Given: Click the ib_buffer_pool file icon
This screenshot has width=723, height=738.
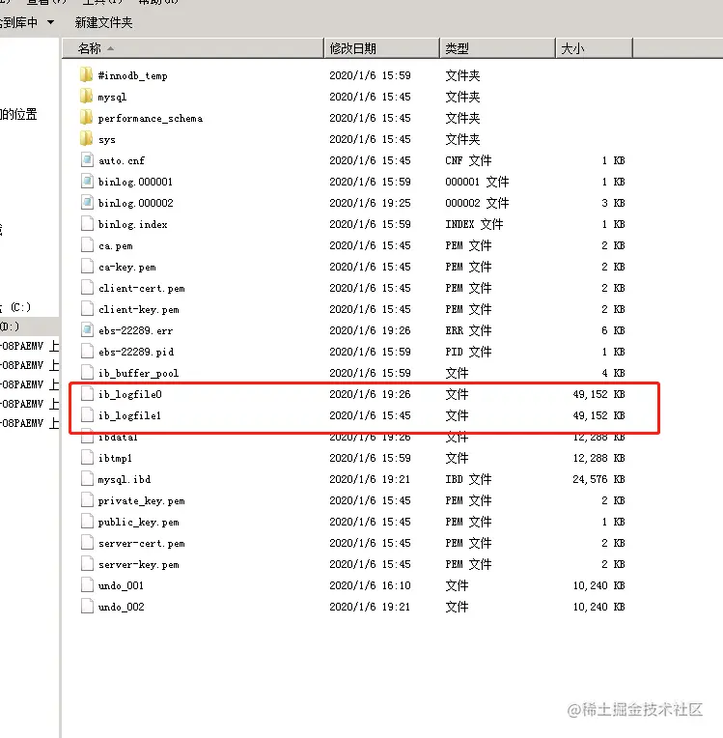Looking at the screenshot, I should [87, 373].
